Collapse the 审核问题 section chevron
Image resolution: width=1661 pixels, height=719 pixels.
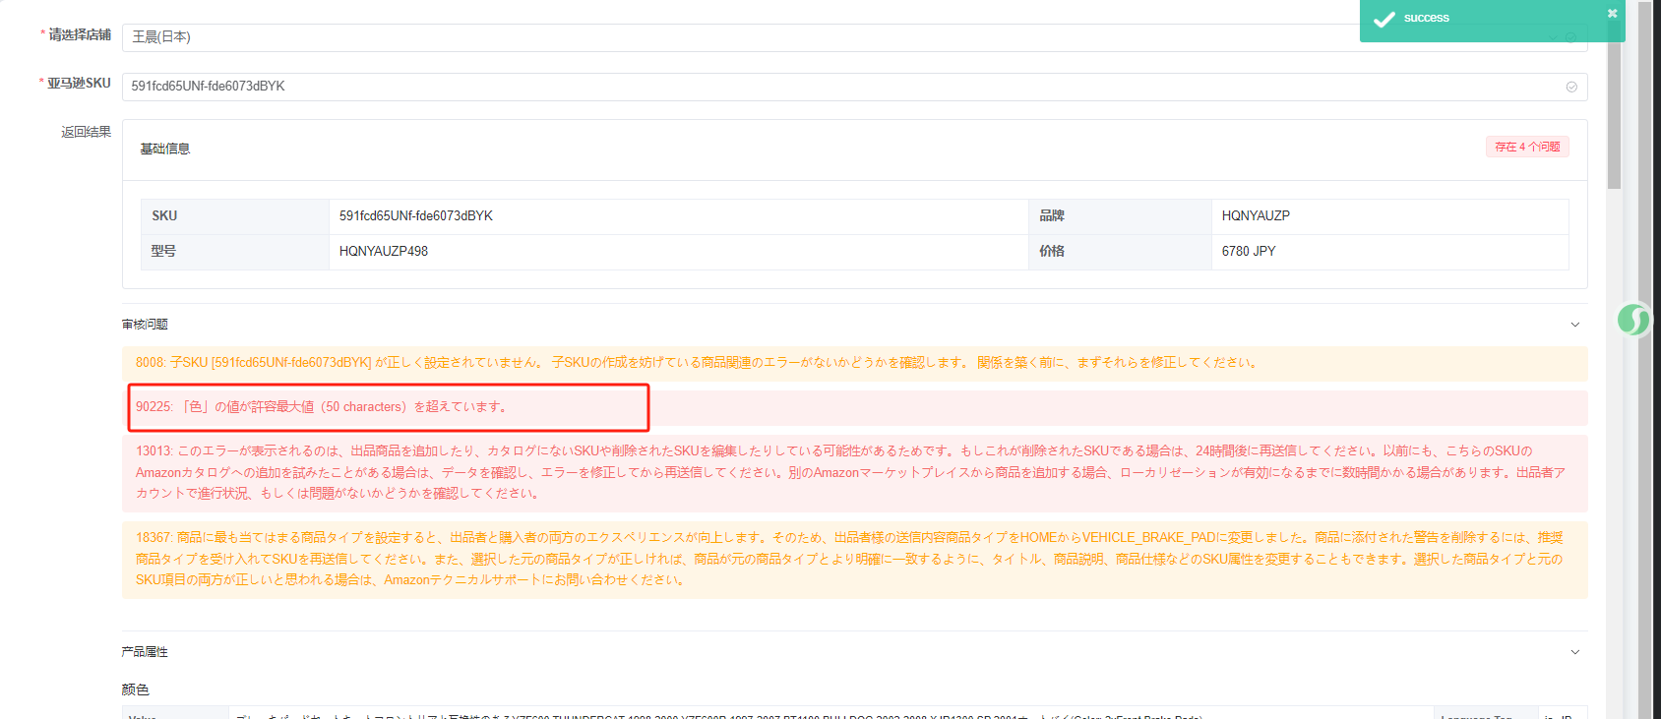pos(1574,325)
